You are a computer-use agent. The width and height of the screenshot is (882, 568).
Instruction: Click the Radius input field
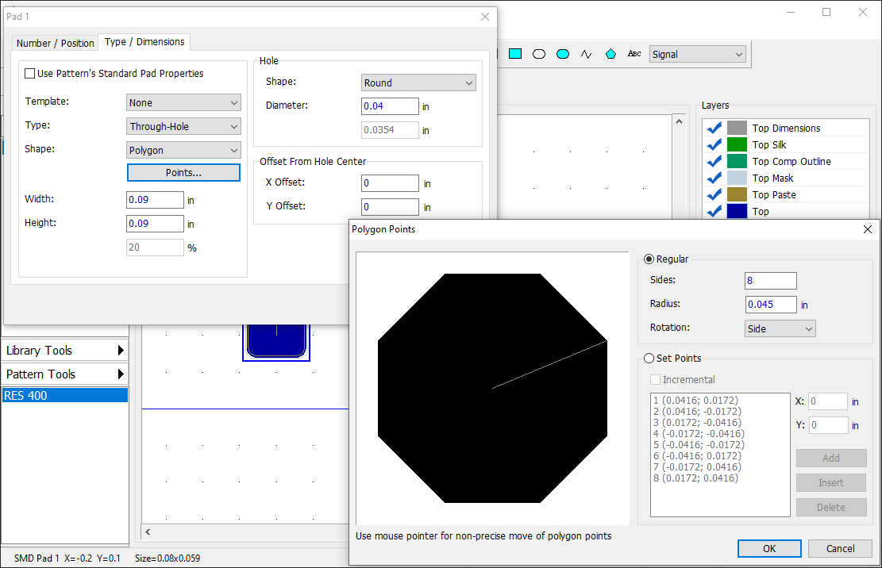pyautogui.click(x=771, y=305)
